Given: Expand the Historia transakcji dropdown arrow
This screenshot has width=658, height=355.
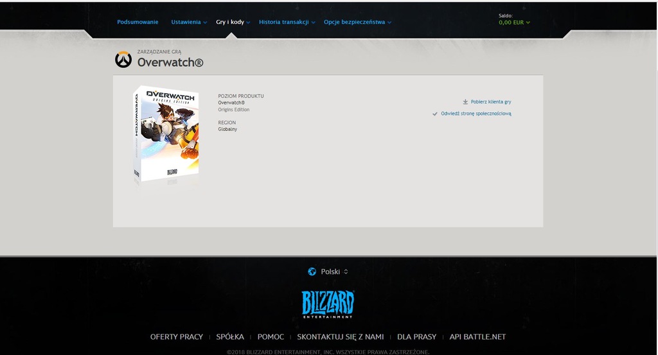Looking at the screenshot, I should pos(313,22).
